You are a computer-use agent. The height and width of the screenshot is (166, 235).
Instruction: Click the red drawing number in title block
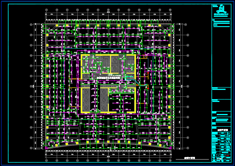click(x=227, y=155)
